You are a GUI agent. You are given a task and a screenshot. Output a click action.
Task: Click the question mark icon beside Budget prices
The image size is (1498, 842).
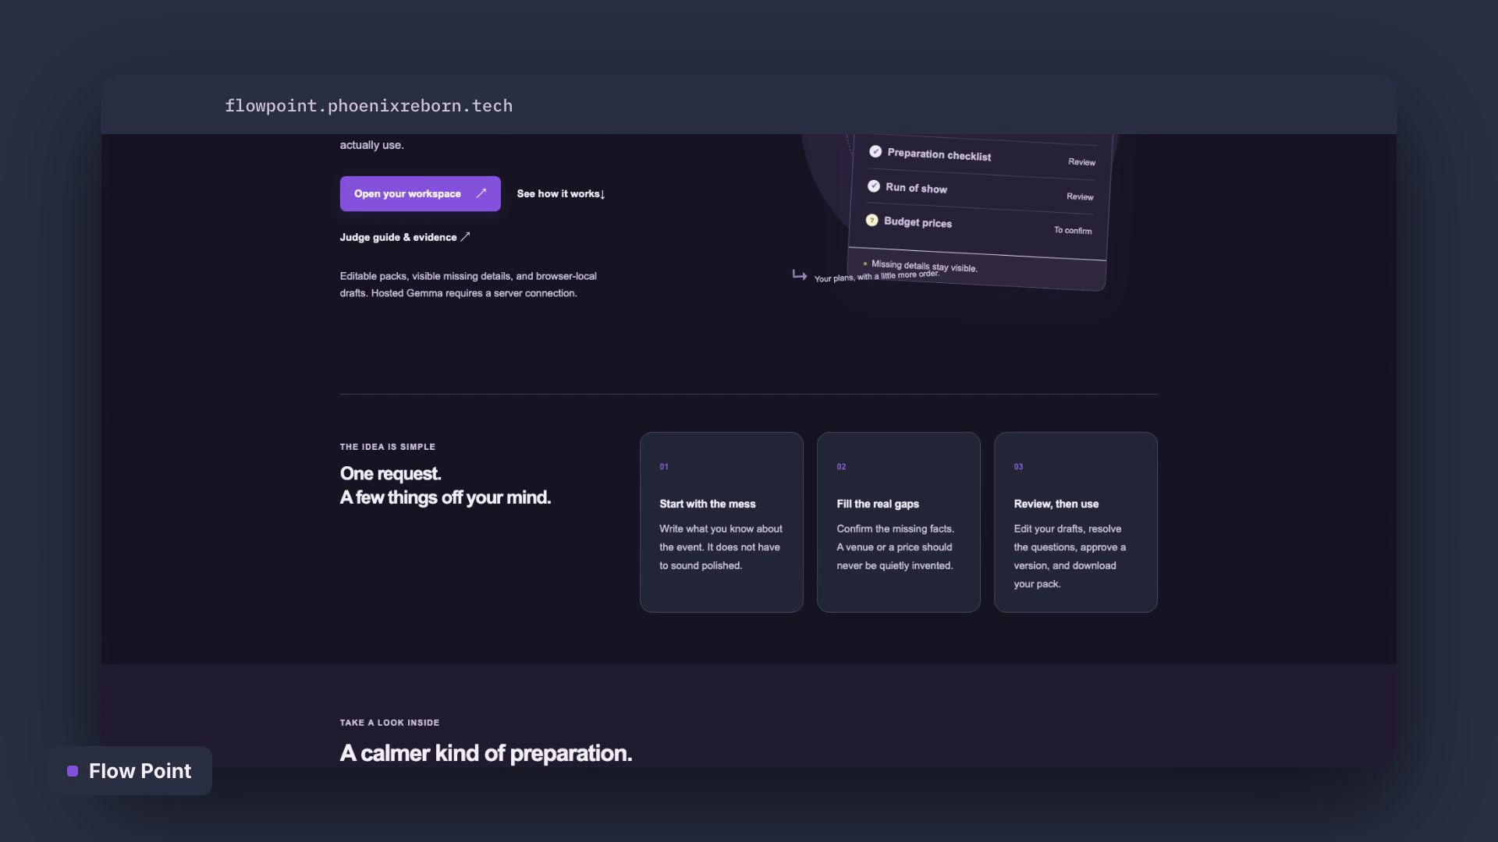[x=871, y=220]
